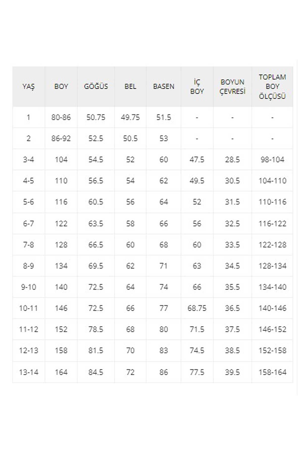The height and width of the screenshot is (455, 303).
Task: Select the GÖĞÜS column header
Action: [96, 86]
